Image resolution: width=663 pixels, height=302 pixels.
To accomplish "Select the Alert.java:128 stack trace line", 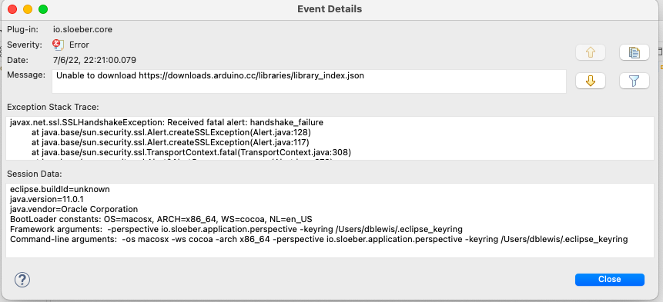I will pyautogui.click(x=171, y=132).
